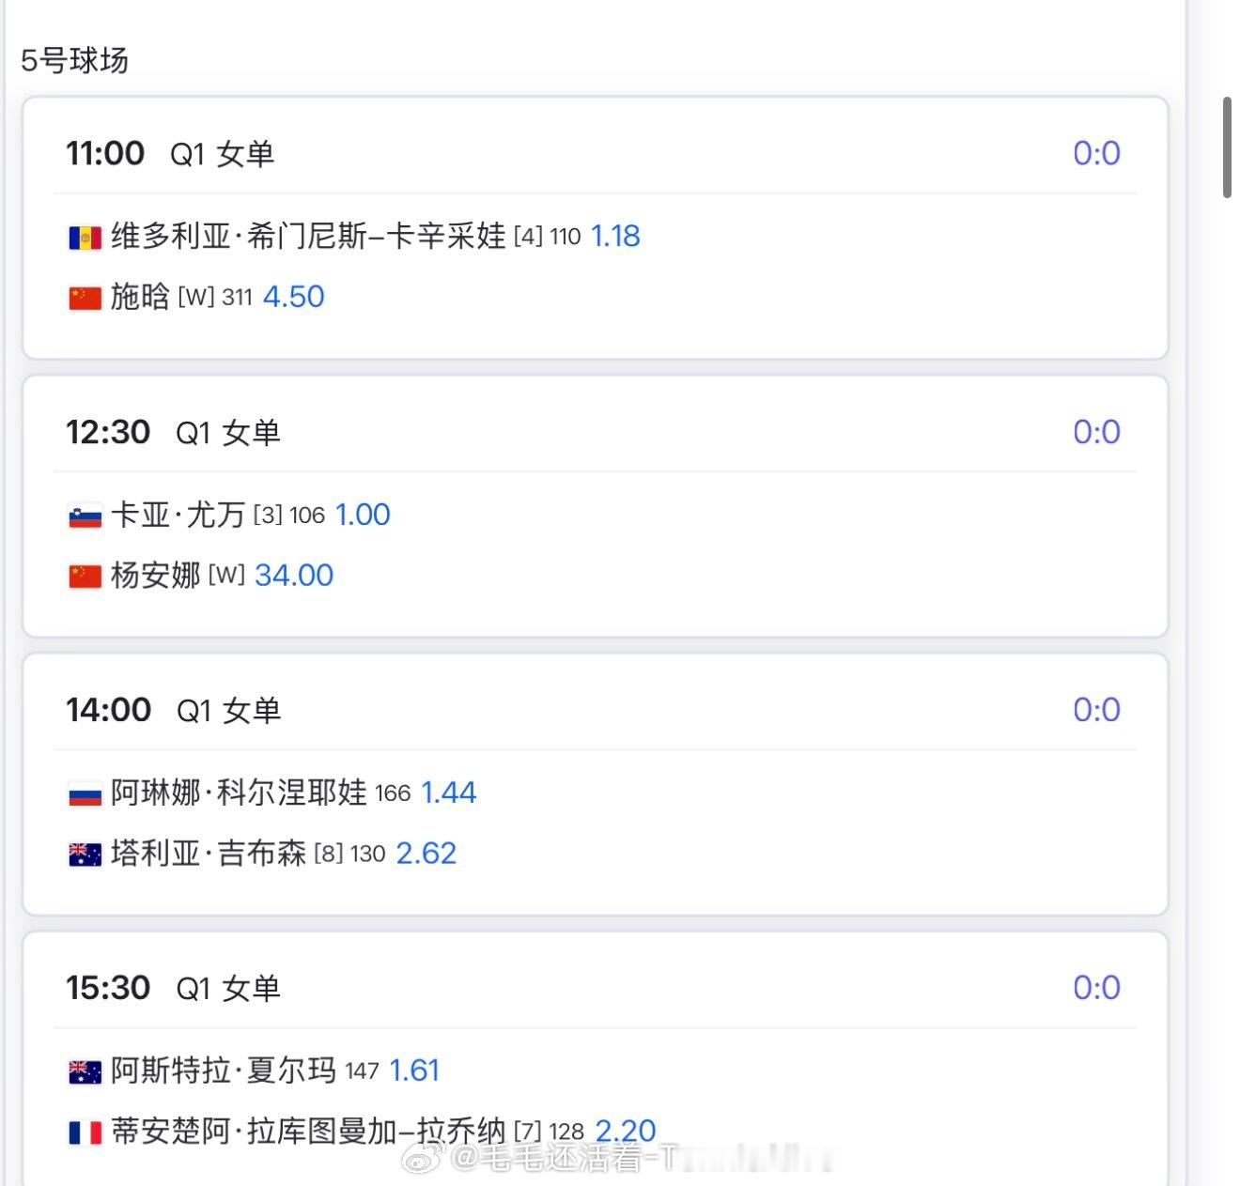1240x1186 pixels.
Task: Click Slovenia flag beside 卡亚·尤万
Action: pos(85,516)
